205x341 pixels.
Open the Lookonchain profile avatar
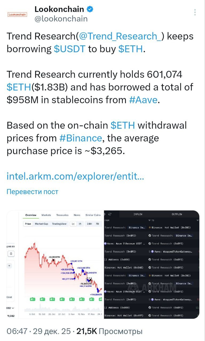click(17, 14)
